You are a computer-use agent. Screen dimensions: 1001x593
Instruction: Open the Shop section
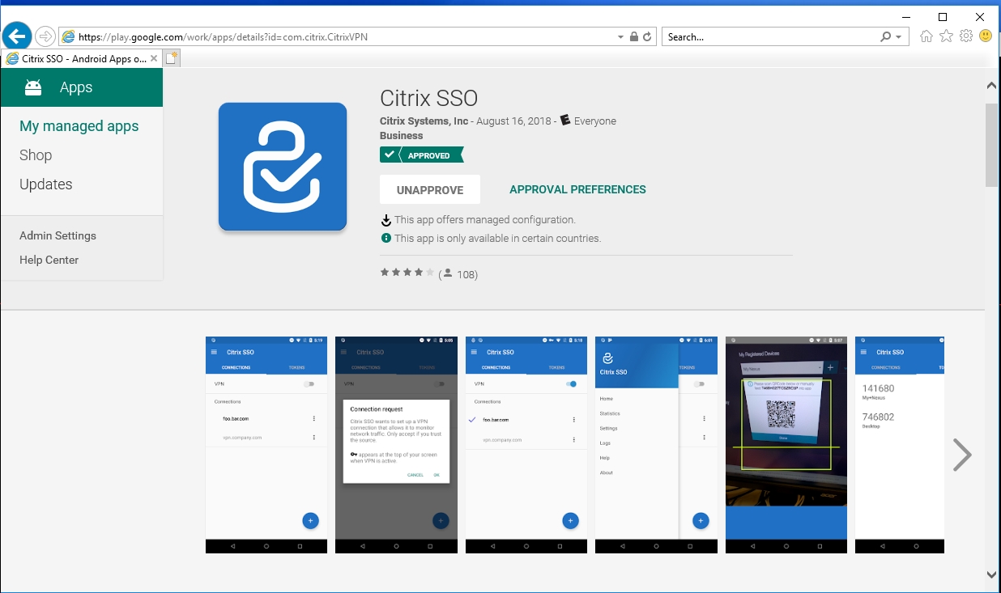pyautogui.click(x=36, y=155)
